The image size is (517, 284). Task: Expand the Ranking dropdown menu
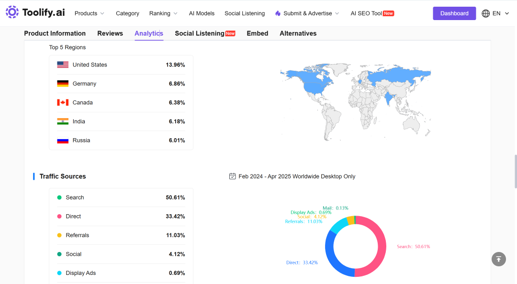pos(163,13)
